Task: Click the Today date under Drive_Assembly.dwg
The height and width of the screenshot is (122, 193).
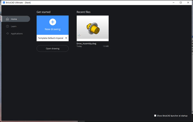Action: pos(79,46)
